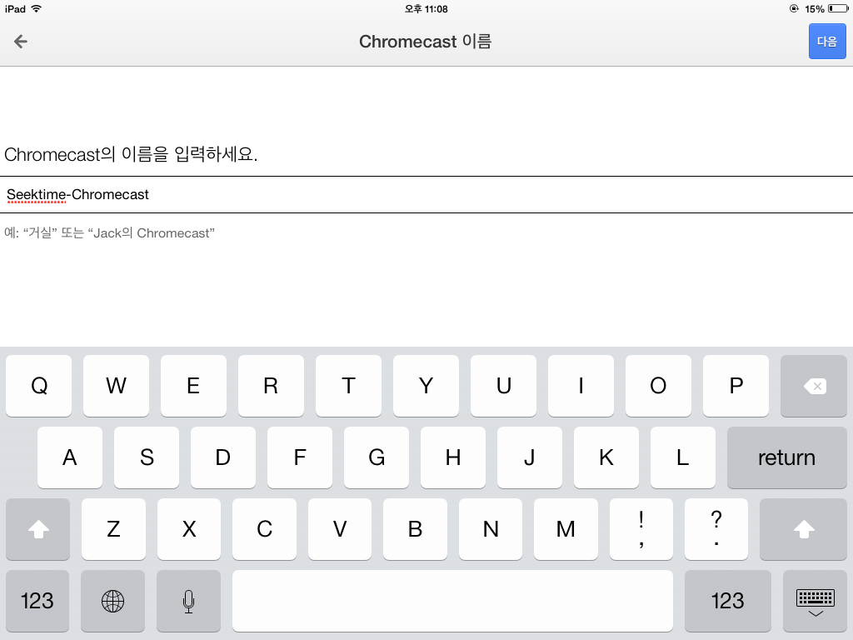Tap the H key
The width and height of the screenshot is (853, 640).
(x=453, y=457)
